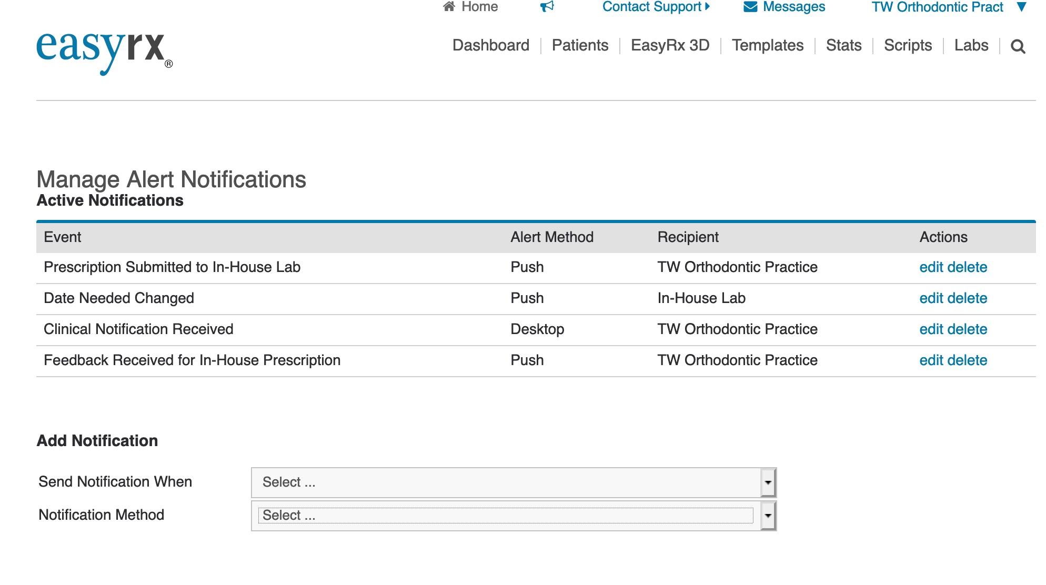1046x585 pixels.
Task: Go to the Stats page
Action: [x=843, y=45]
